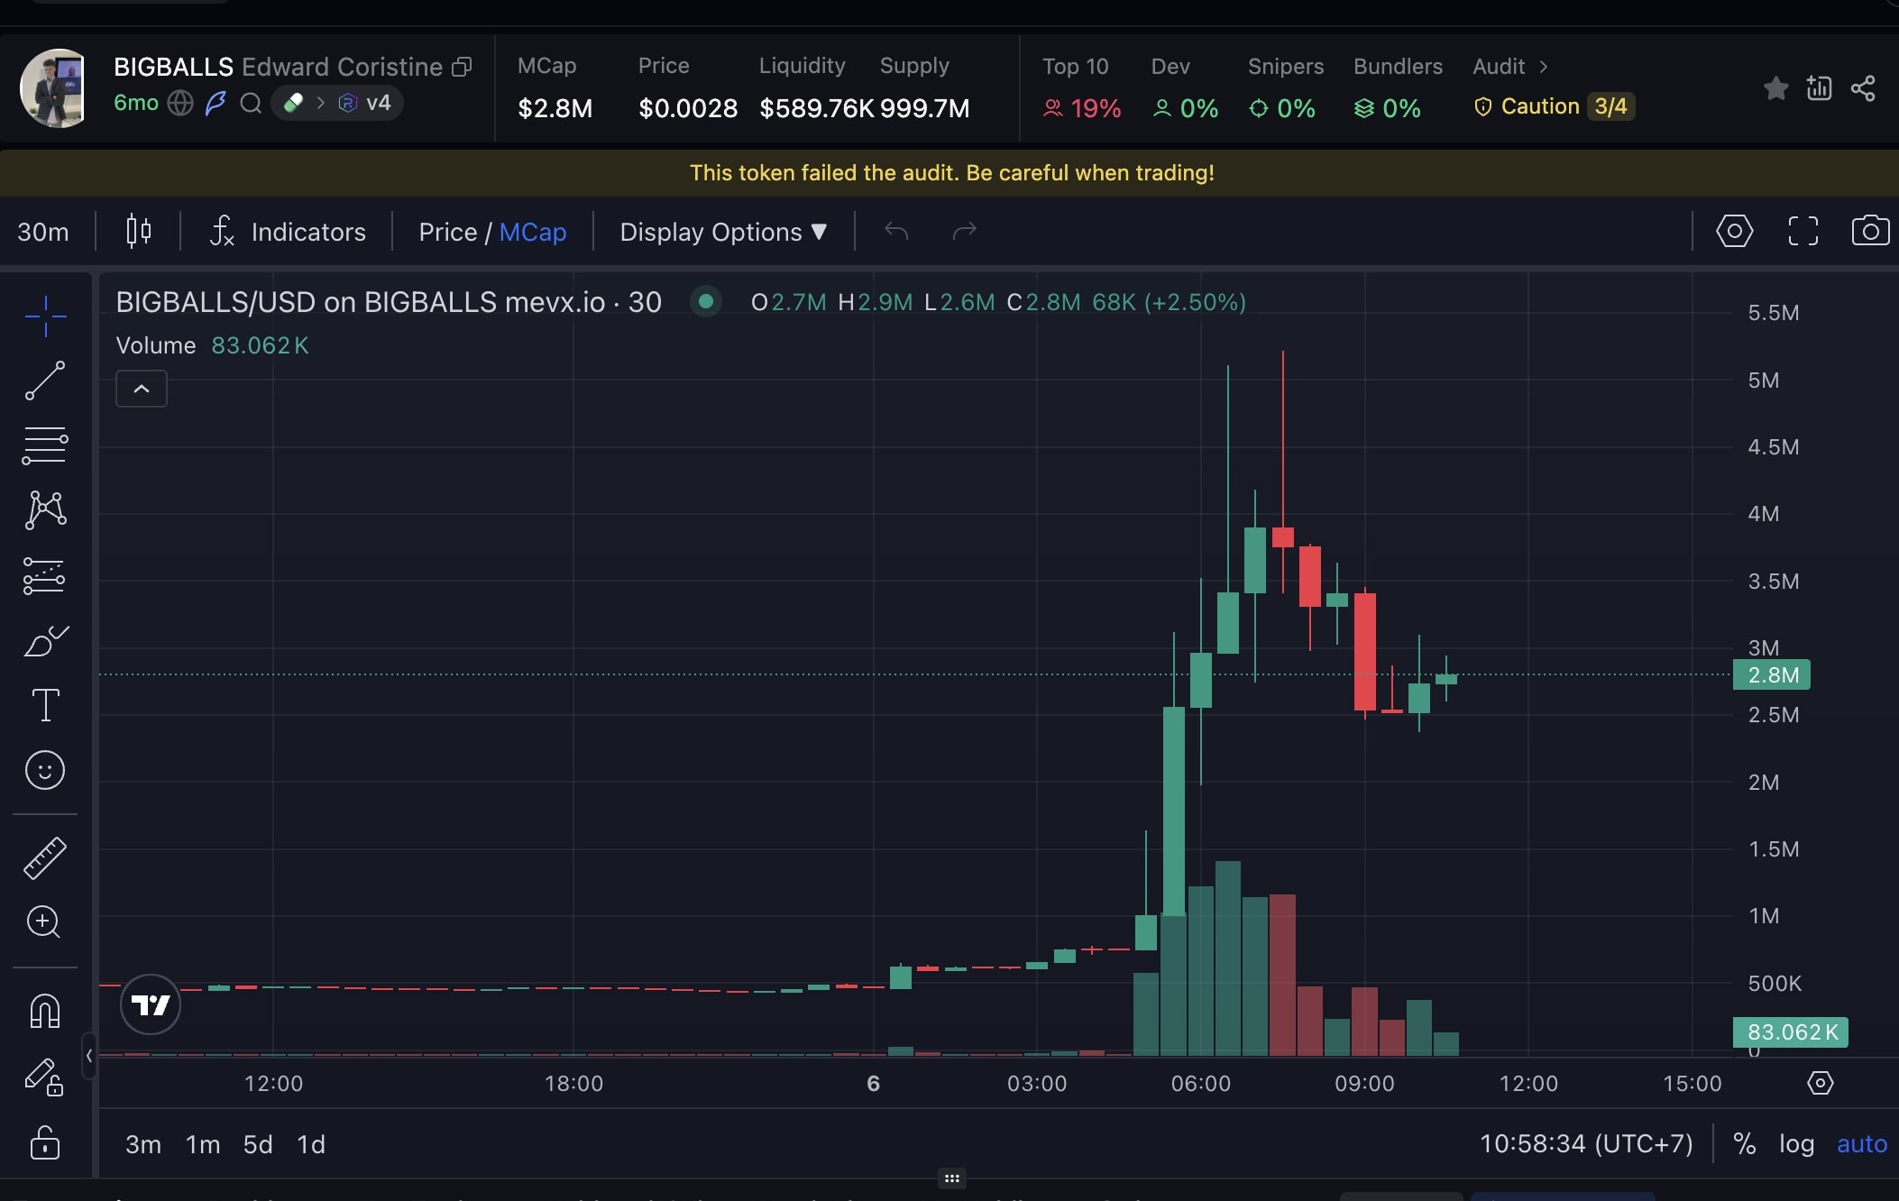
Task: Select the Text annotation tool
Action: (x=45, y=705)
